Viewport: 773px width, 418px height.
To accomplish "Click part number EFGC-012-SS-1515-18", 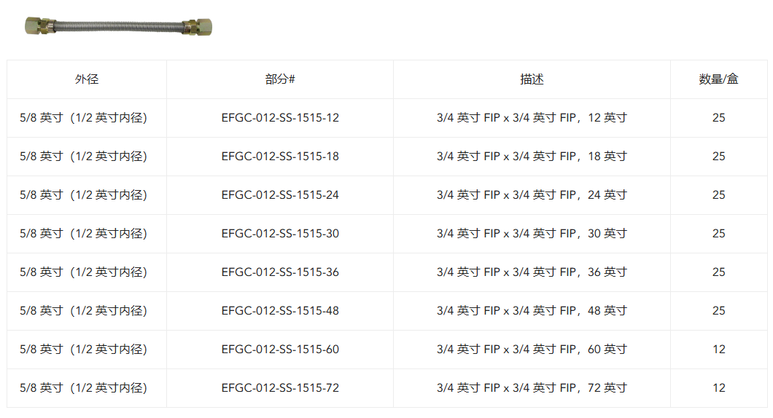I will 280,156.
